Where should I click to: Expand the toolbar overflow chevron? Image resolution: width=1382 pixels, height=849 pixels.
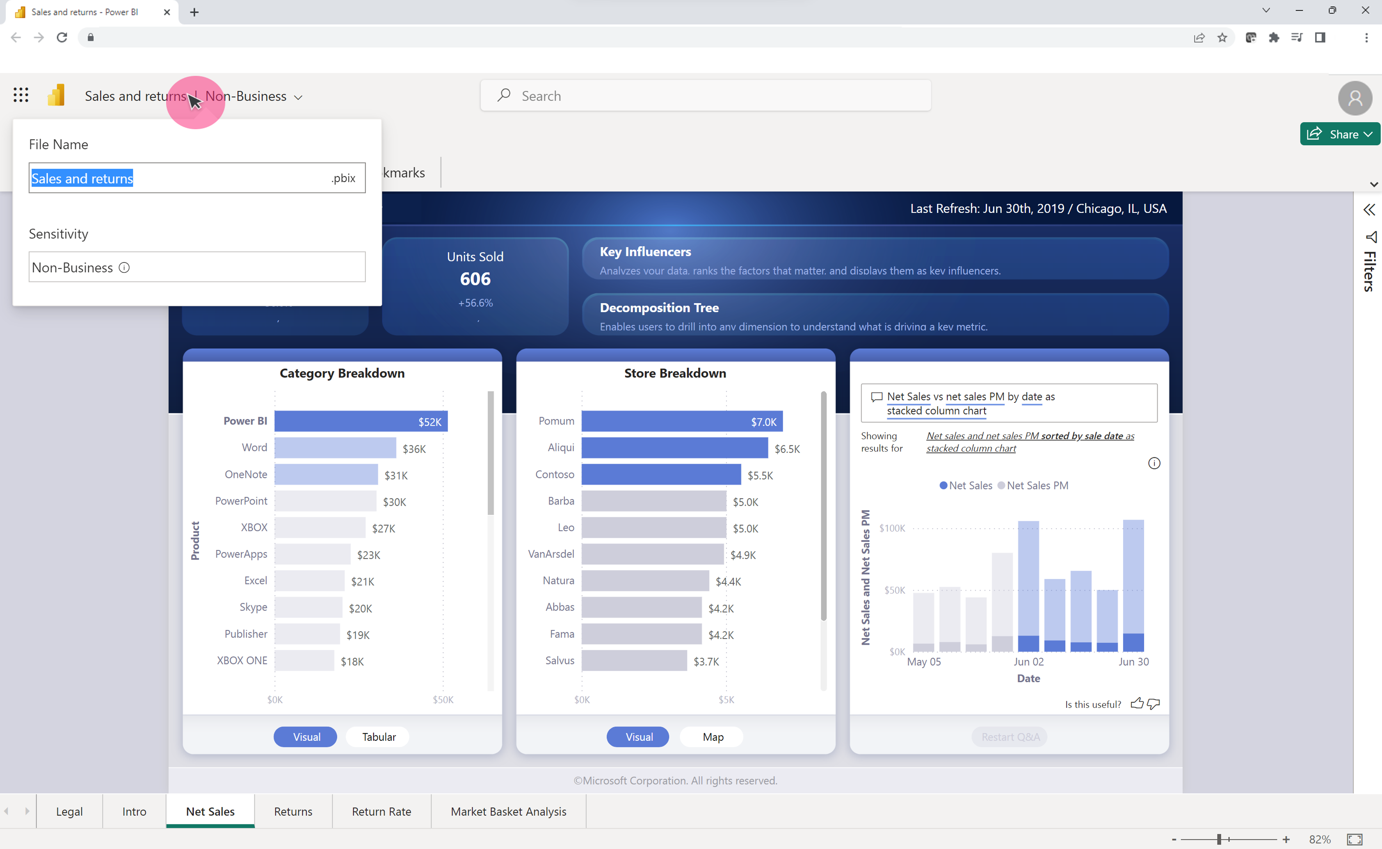pos(1373,184)
